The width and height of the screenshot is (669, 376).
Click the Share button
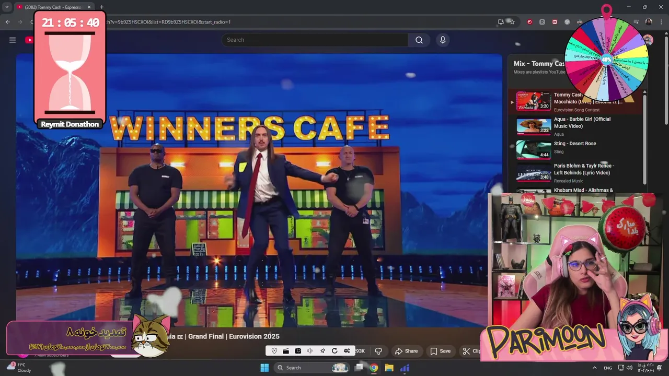(406, 351)
